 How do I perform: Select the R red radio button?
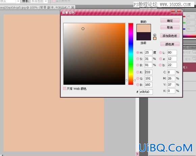click(x=138, y=72)
